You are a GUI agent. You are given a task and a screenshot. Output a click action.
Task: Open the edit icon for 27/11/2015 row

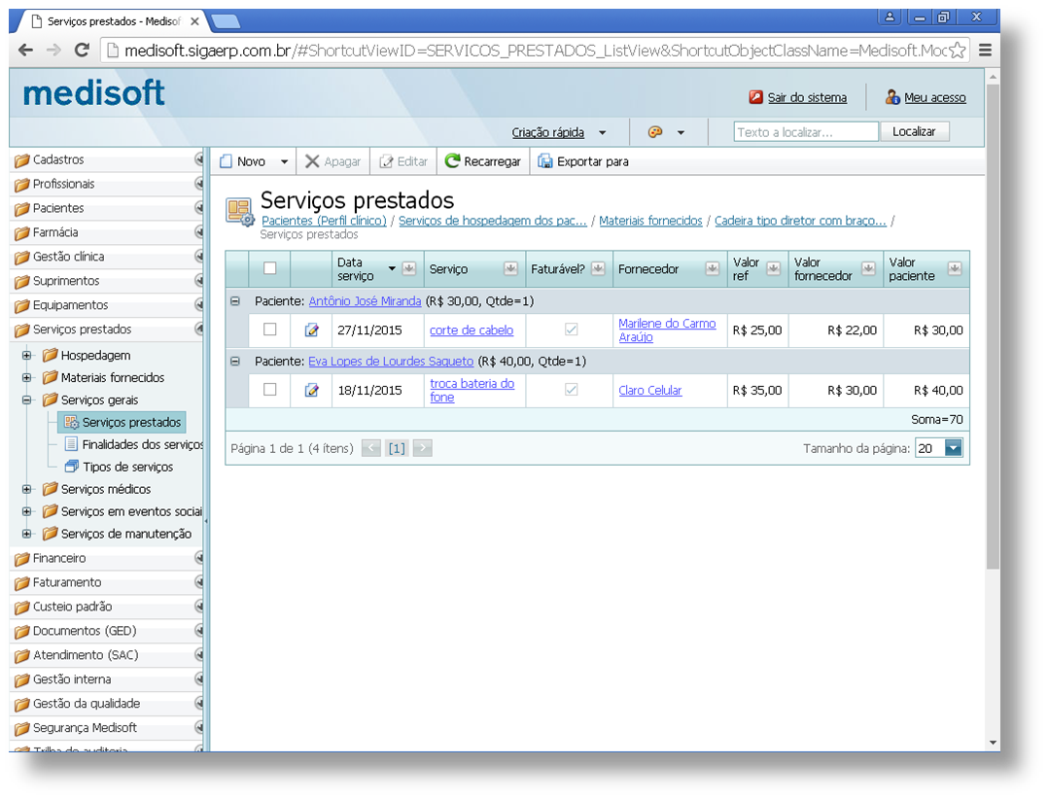[311, 330]
